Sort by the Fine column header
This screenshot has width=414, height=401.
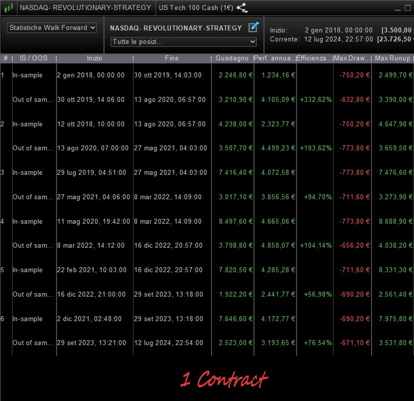tap(171, 58)
